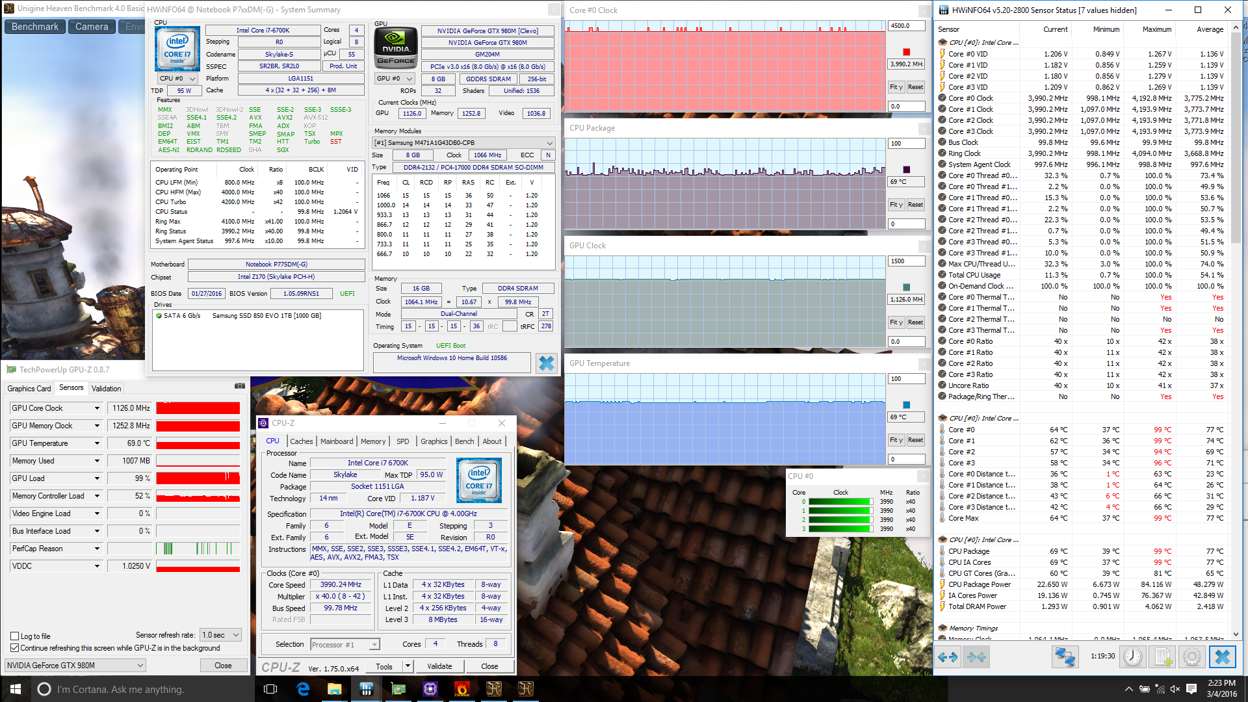Click the Benchmark button in Heaven
This screenshot has height=702, width=1248.
(35, 27)
